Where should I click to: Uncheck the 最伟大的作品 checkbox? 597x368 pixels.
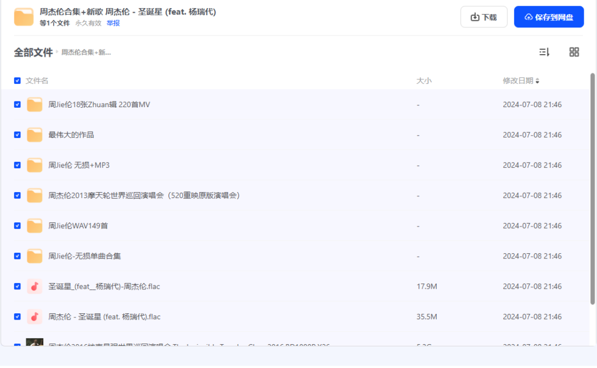tap(17, 135)
